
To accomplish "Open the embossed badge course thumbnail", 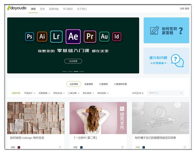I will pos(160,118).
